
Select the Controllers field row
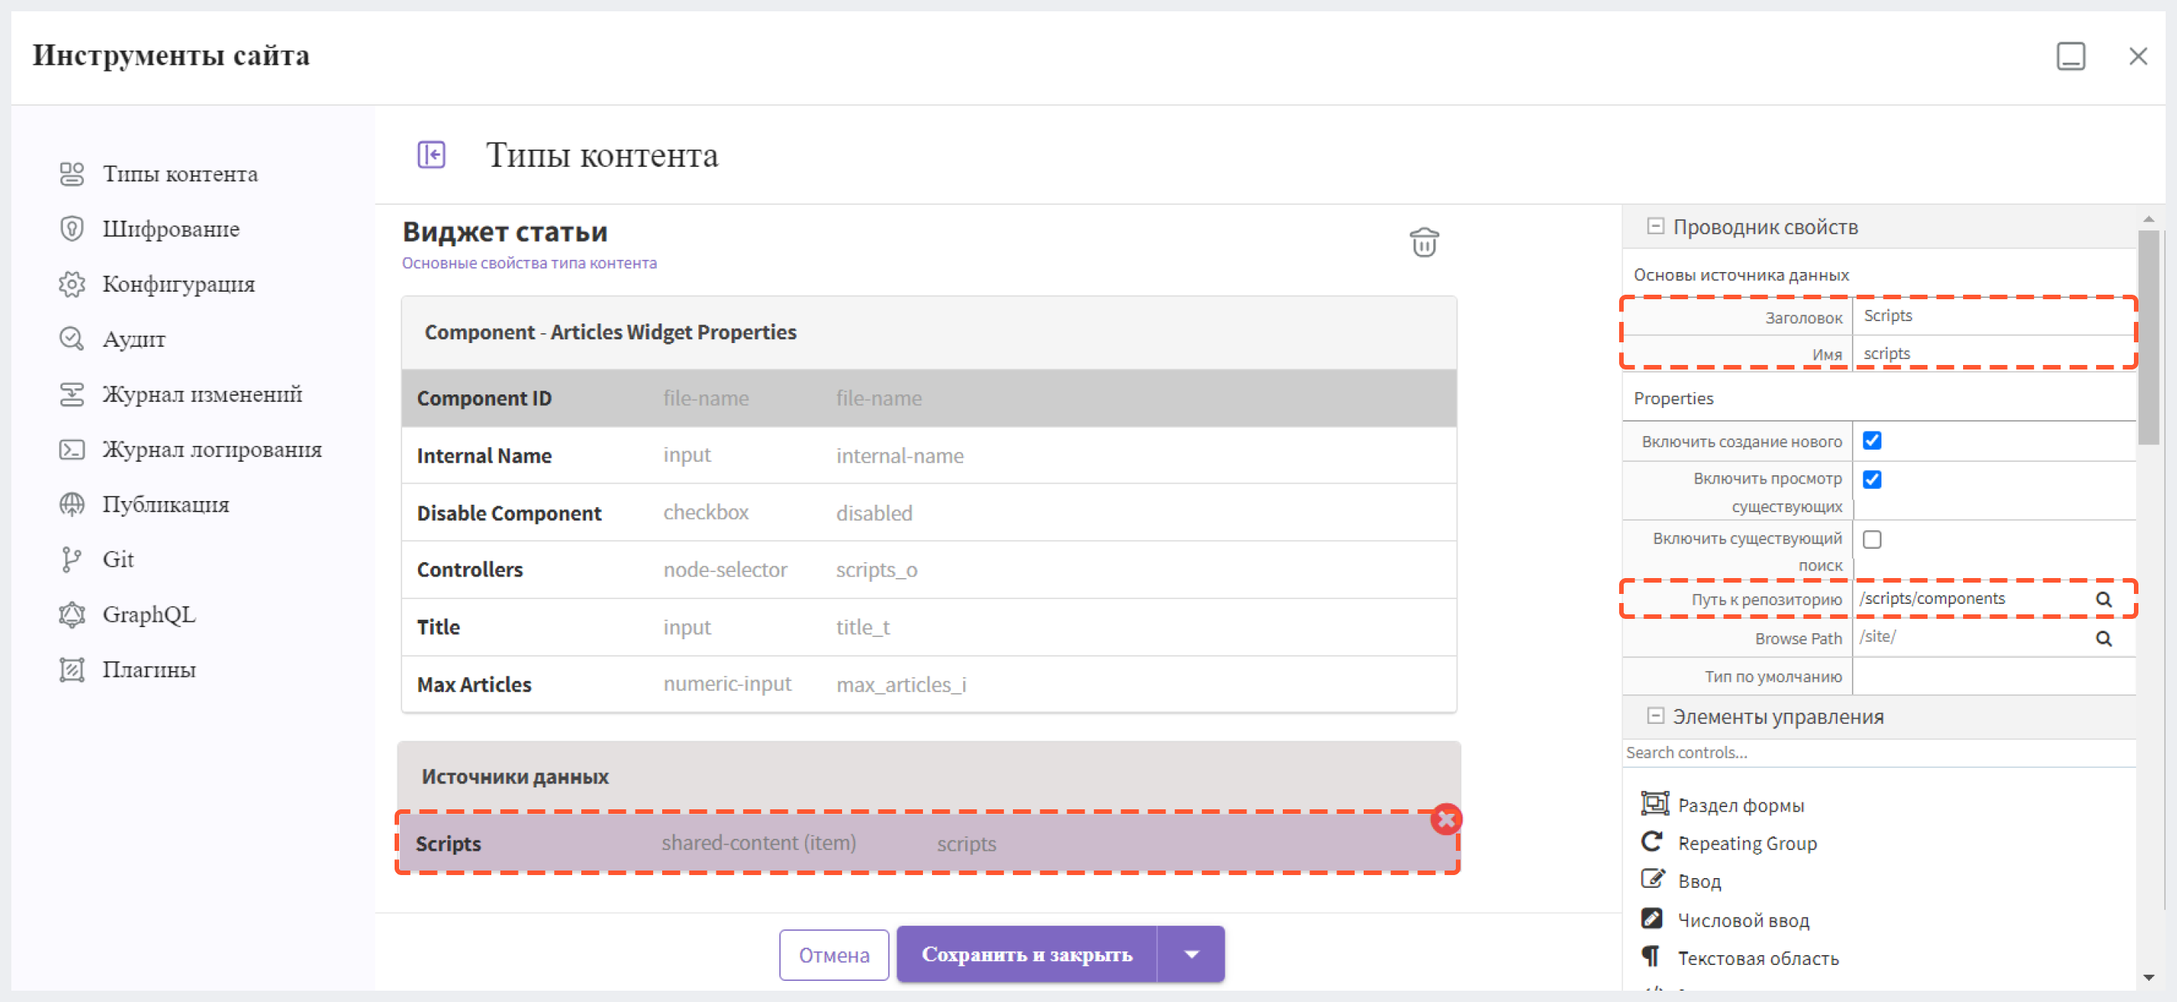929,571
